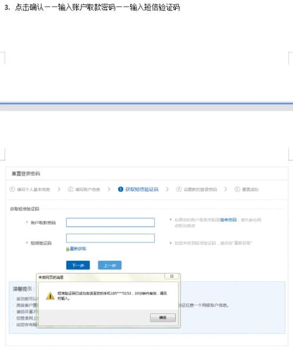The height and width of the screenshot is (352, 293).
Task: Click the 下一步 button
Action: [x=78, y=265]
